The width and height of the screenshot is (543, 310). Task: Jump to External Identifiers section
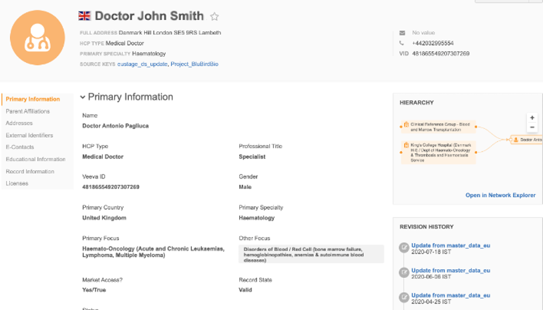point(29,136)
